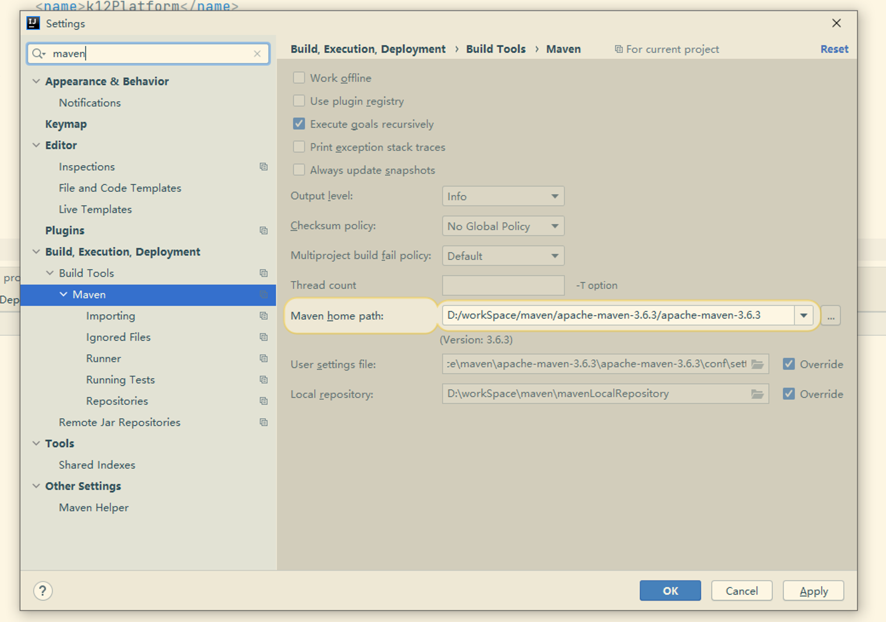
Task: Collapse the Tools section chevron
Action: 36,443
